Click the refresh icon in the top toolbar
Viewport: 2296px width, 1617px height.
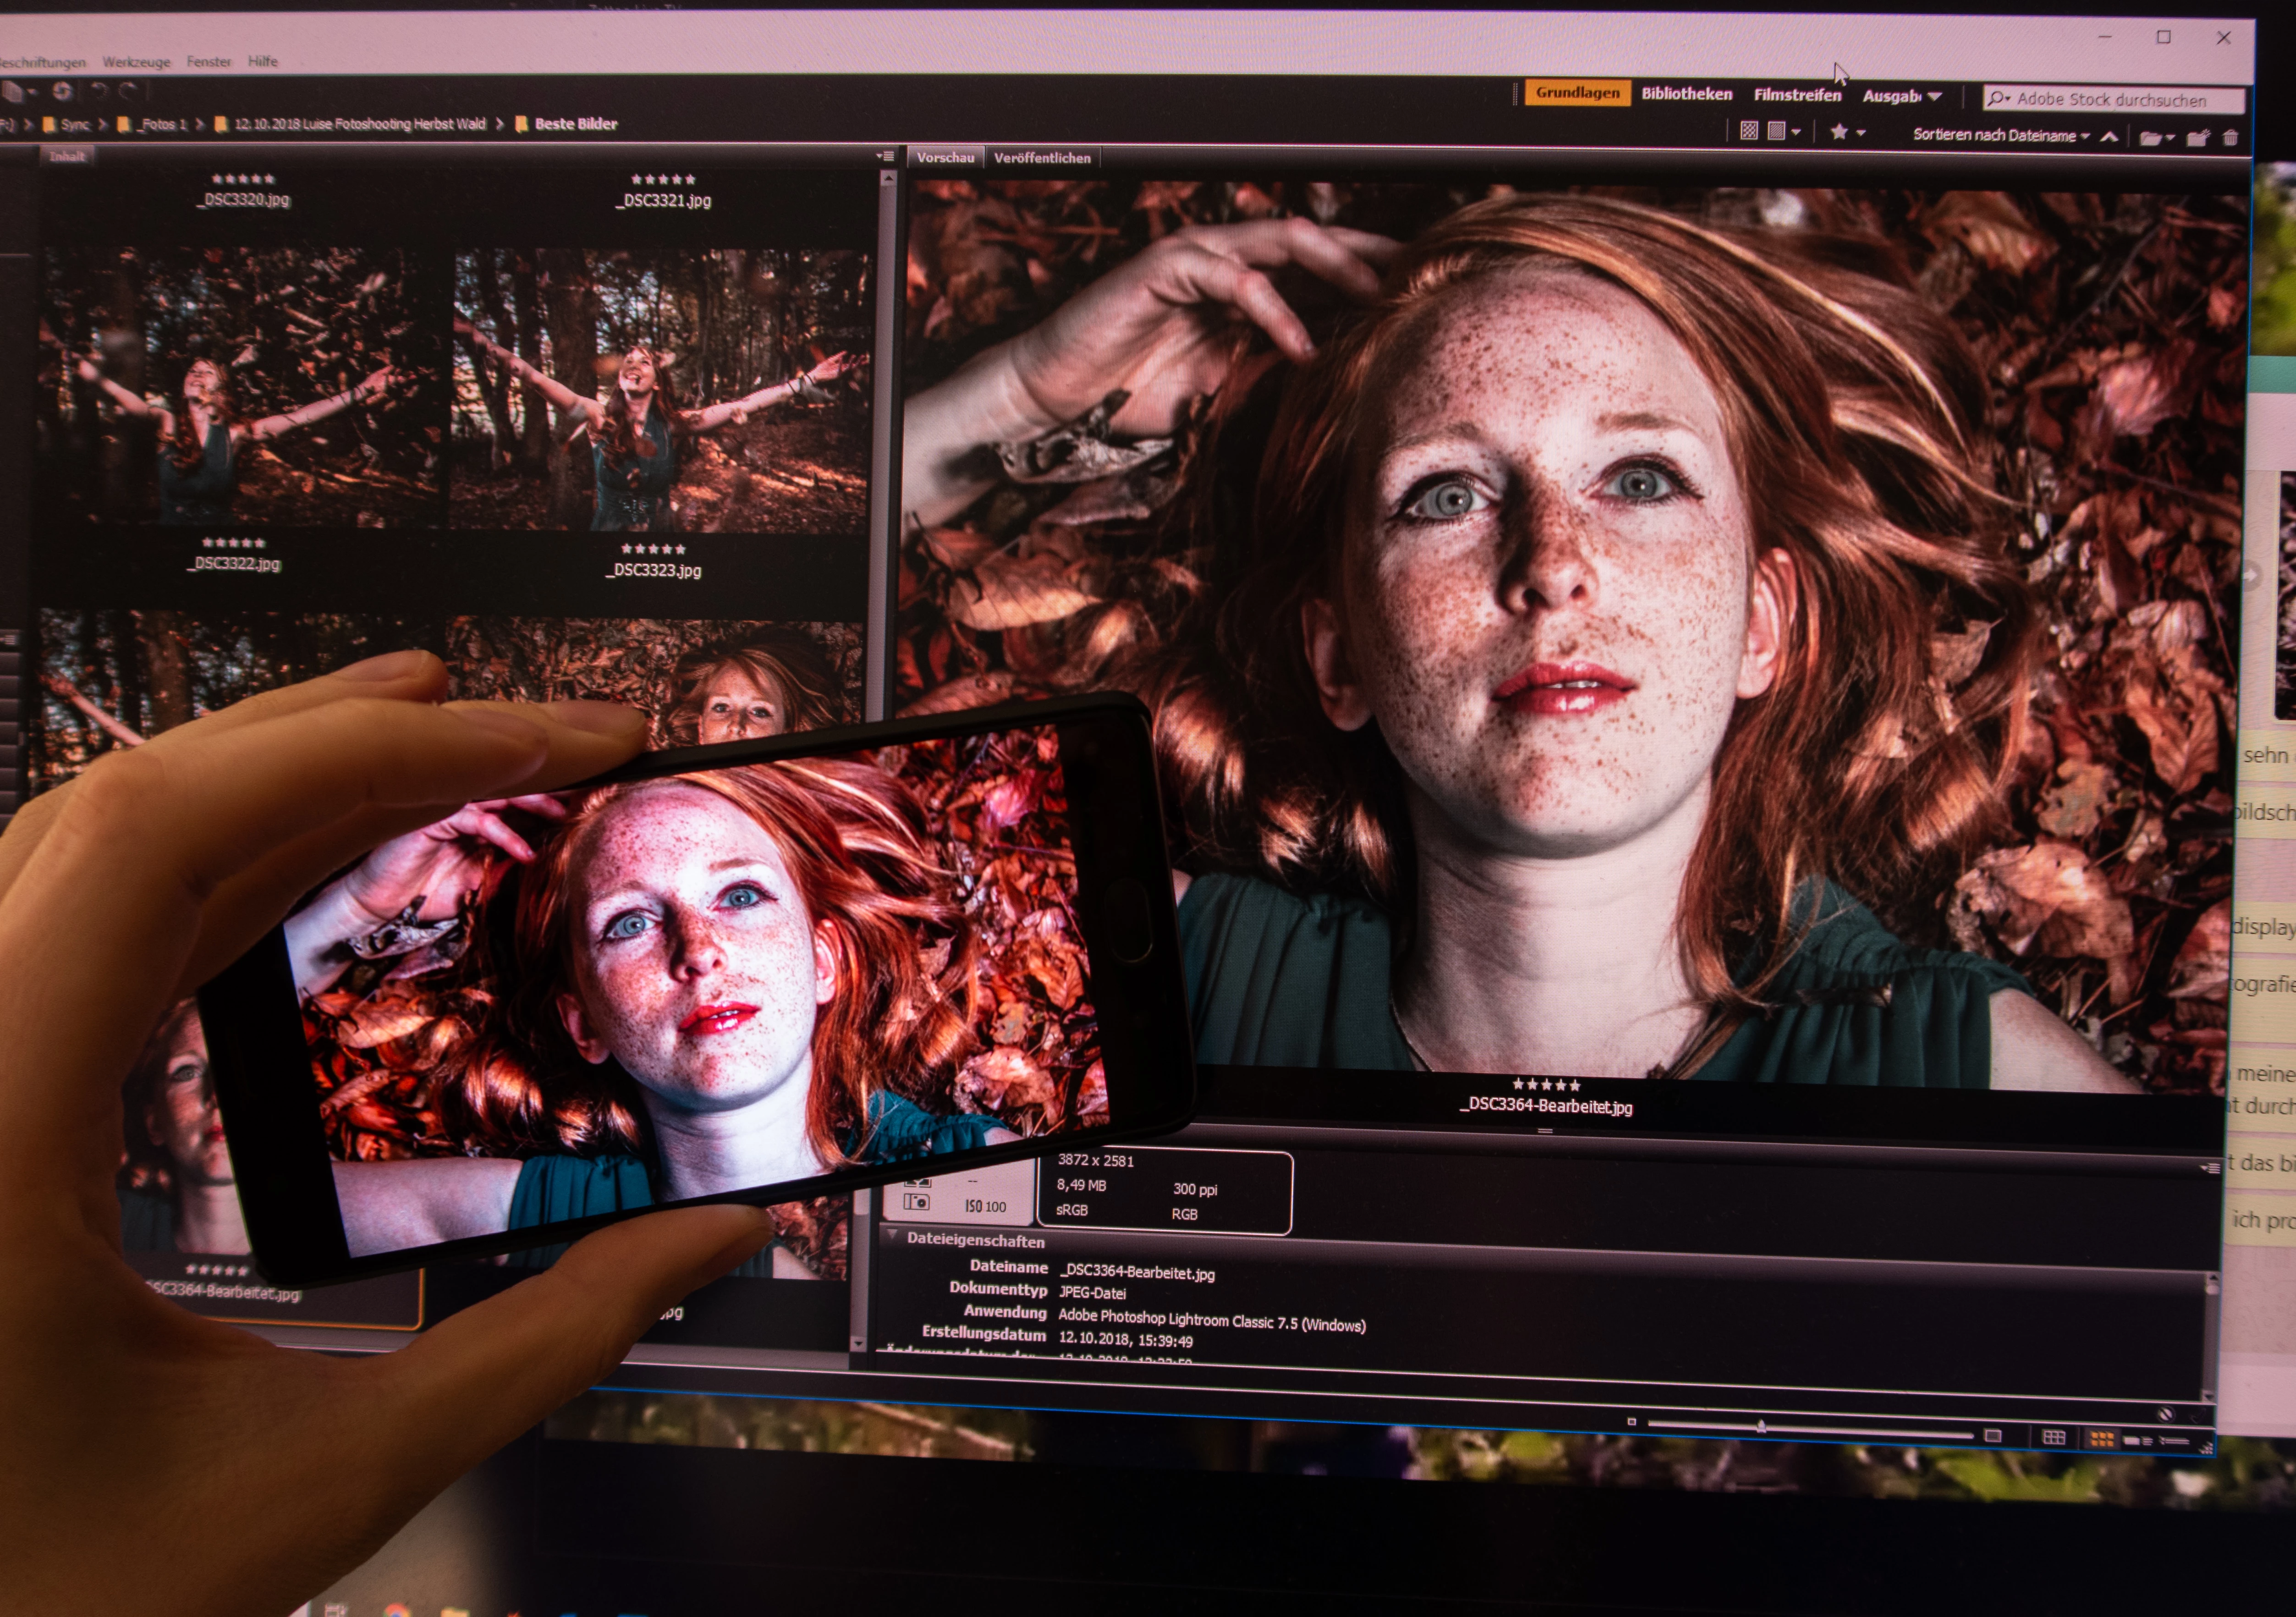coord(62,91)
